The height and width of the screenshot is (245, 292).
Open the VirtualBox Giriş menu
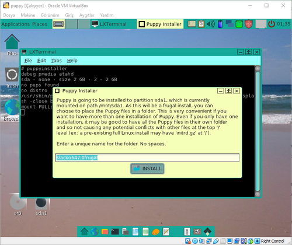pos(69,15)
